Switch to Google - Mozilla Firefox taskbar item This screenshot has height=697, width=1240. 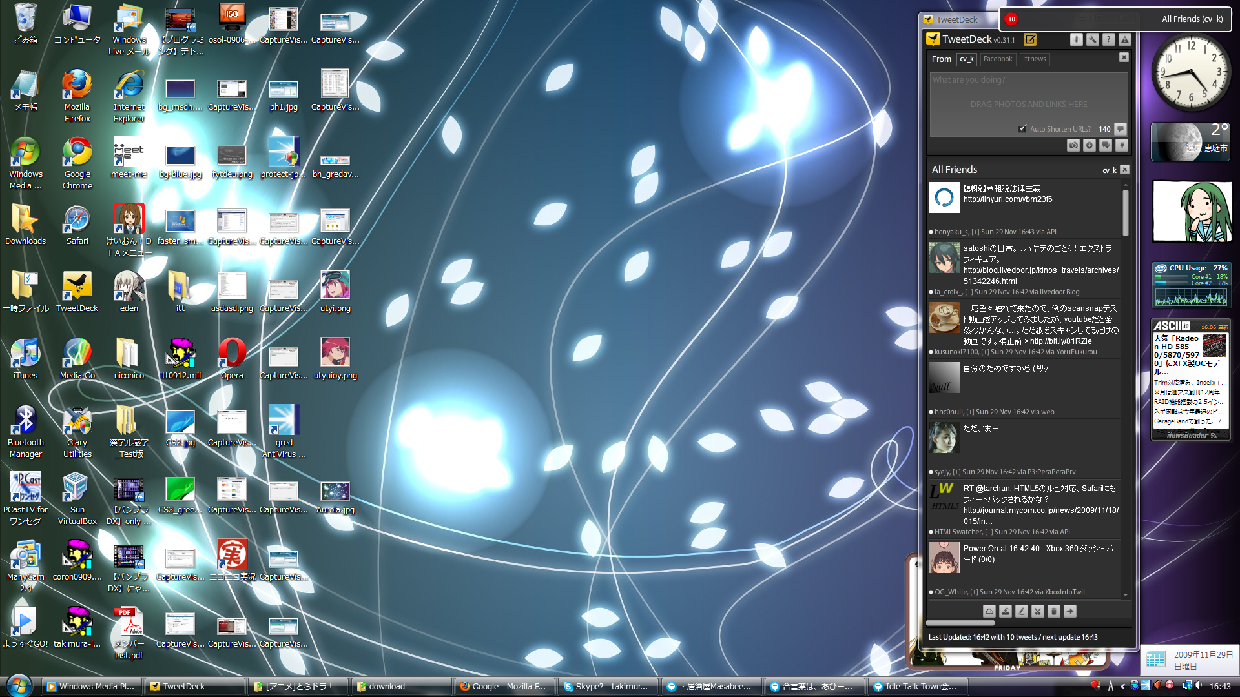pyautogui.click(x=506, y=687)
